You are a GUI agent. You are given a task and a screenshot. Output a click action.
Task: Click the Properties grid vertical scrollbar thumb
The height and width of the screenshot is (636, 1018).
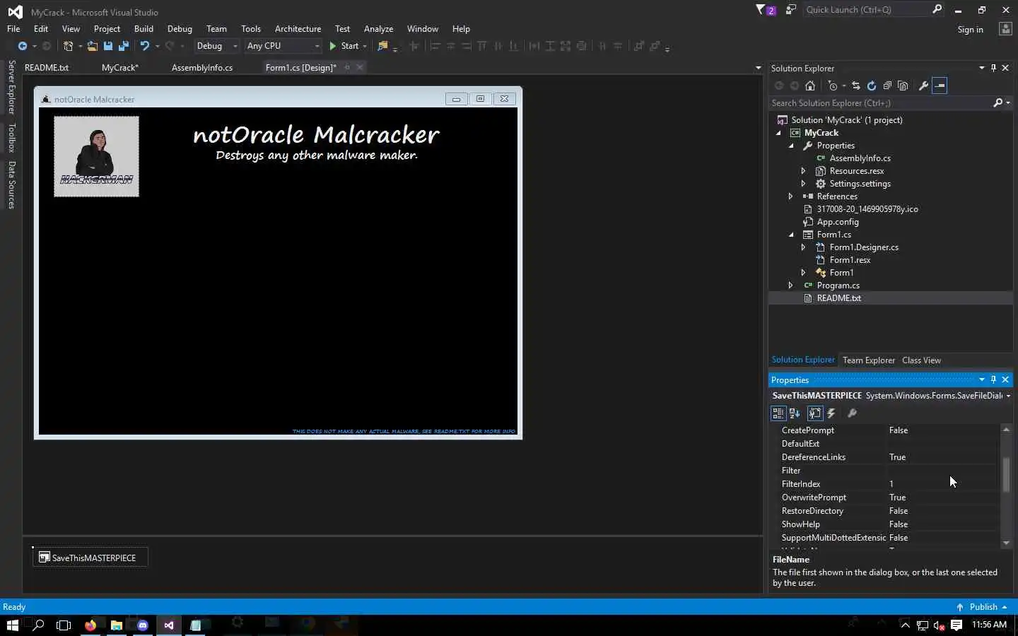coord(1006,475)
